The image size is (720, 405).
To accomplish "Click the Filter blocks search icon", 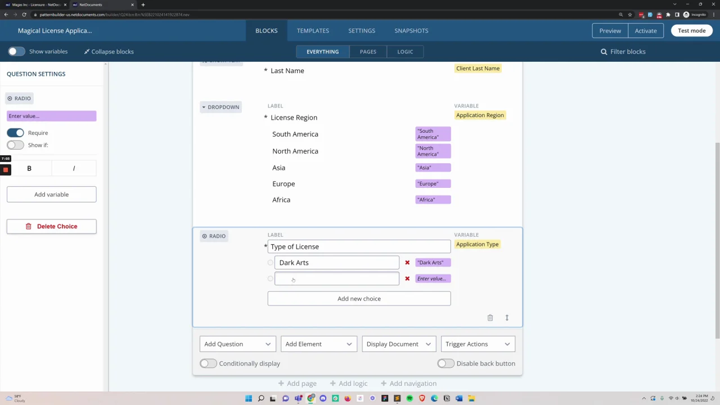I will (604, 52).
